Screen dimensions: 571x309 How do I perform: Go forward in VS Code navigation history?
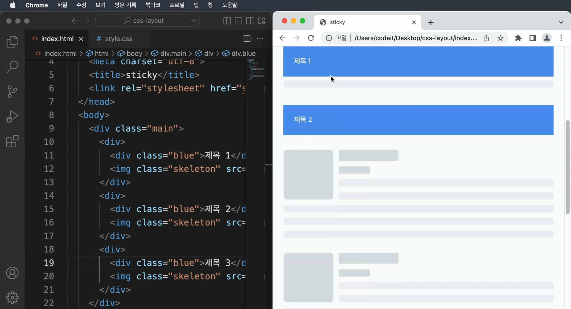[x=87, y=21]
